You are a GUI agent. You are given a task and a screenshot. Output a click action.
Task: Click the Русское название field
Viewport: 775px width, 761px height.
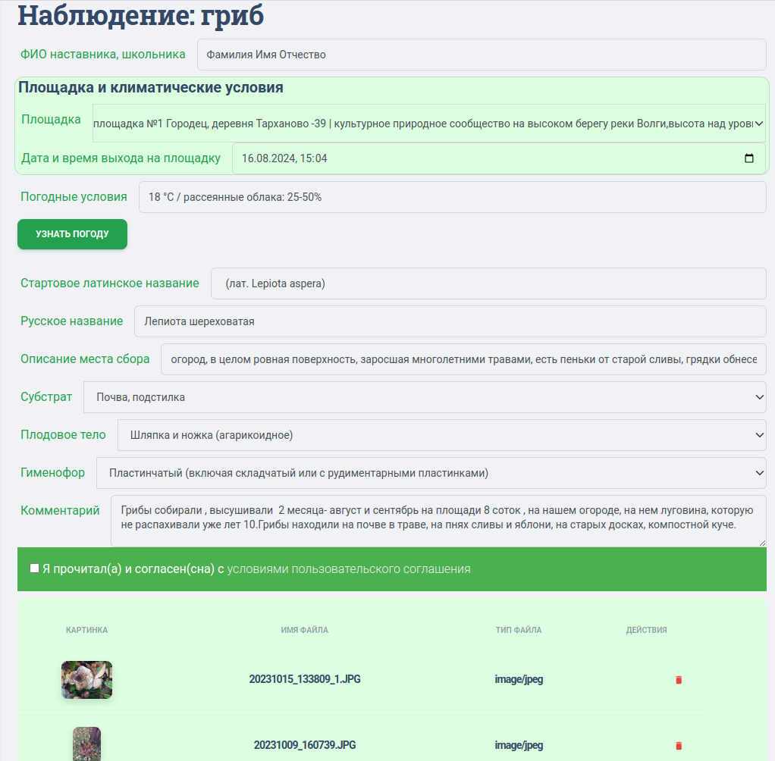(450, 321)
